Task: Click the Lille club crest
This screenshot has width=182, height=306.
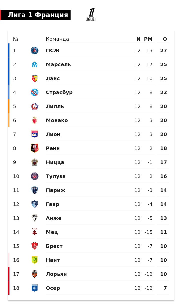Action: click(35, 107)
